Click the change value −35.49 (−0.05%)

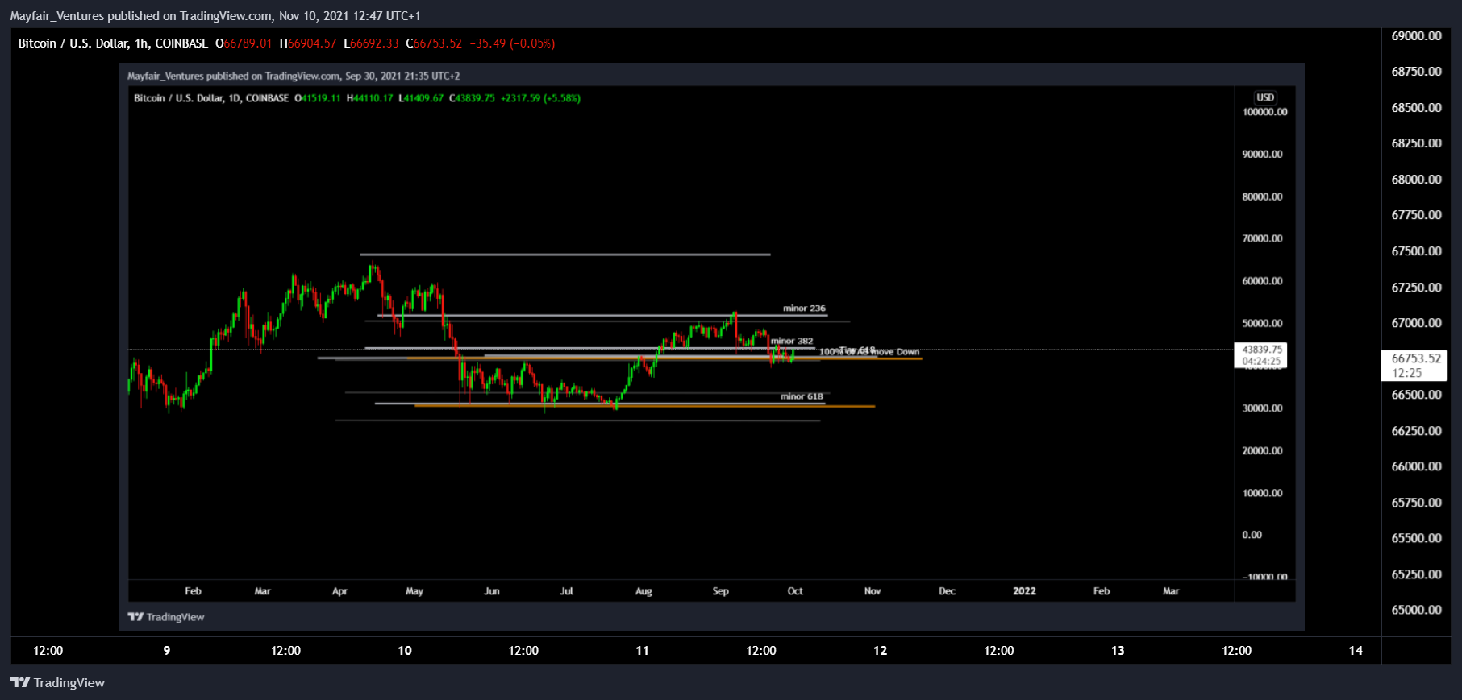512,43
